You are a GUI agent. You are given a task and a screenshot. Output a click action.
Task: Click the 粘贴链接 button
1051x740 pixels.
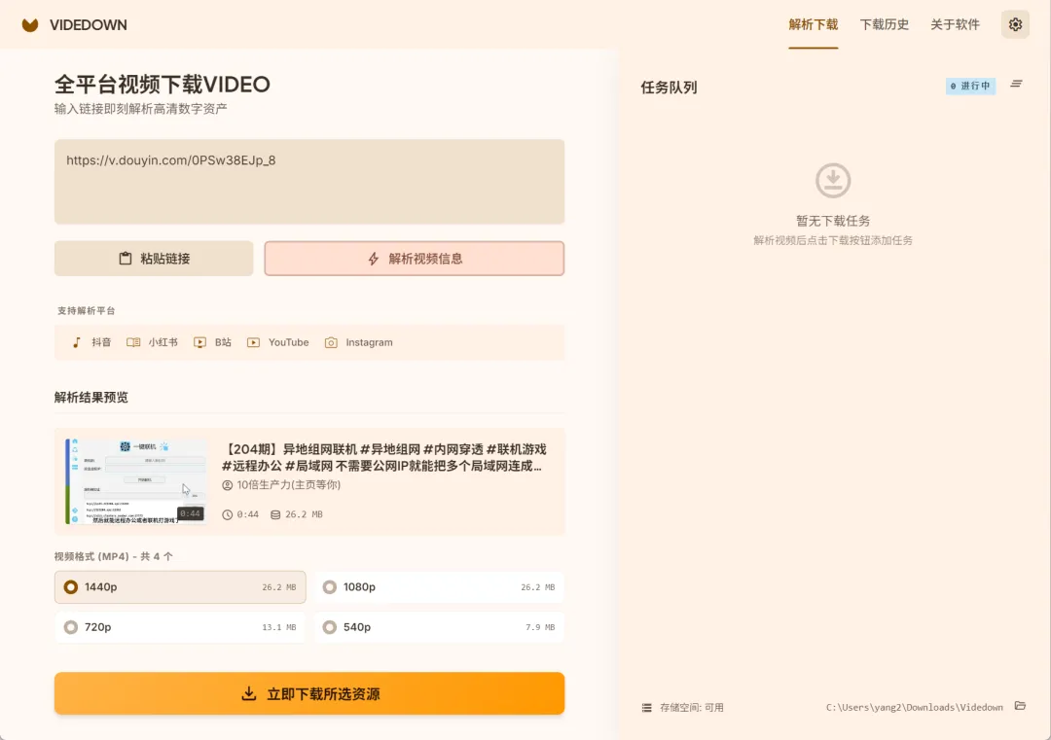click(154, 259)
